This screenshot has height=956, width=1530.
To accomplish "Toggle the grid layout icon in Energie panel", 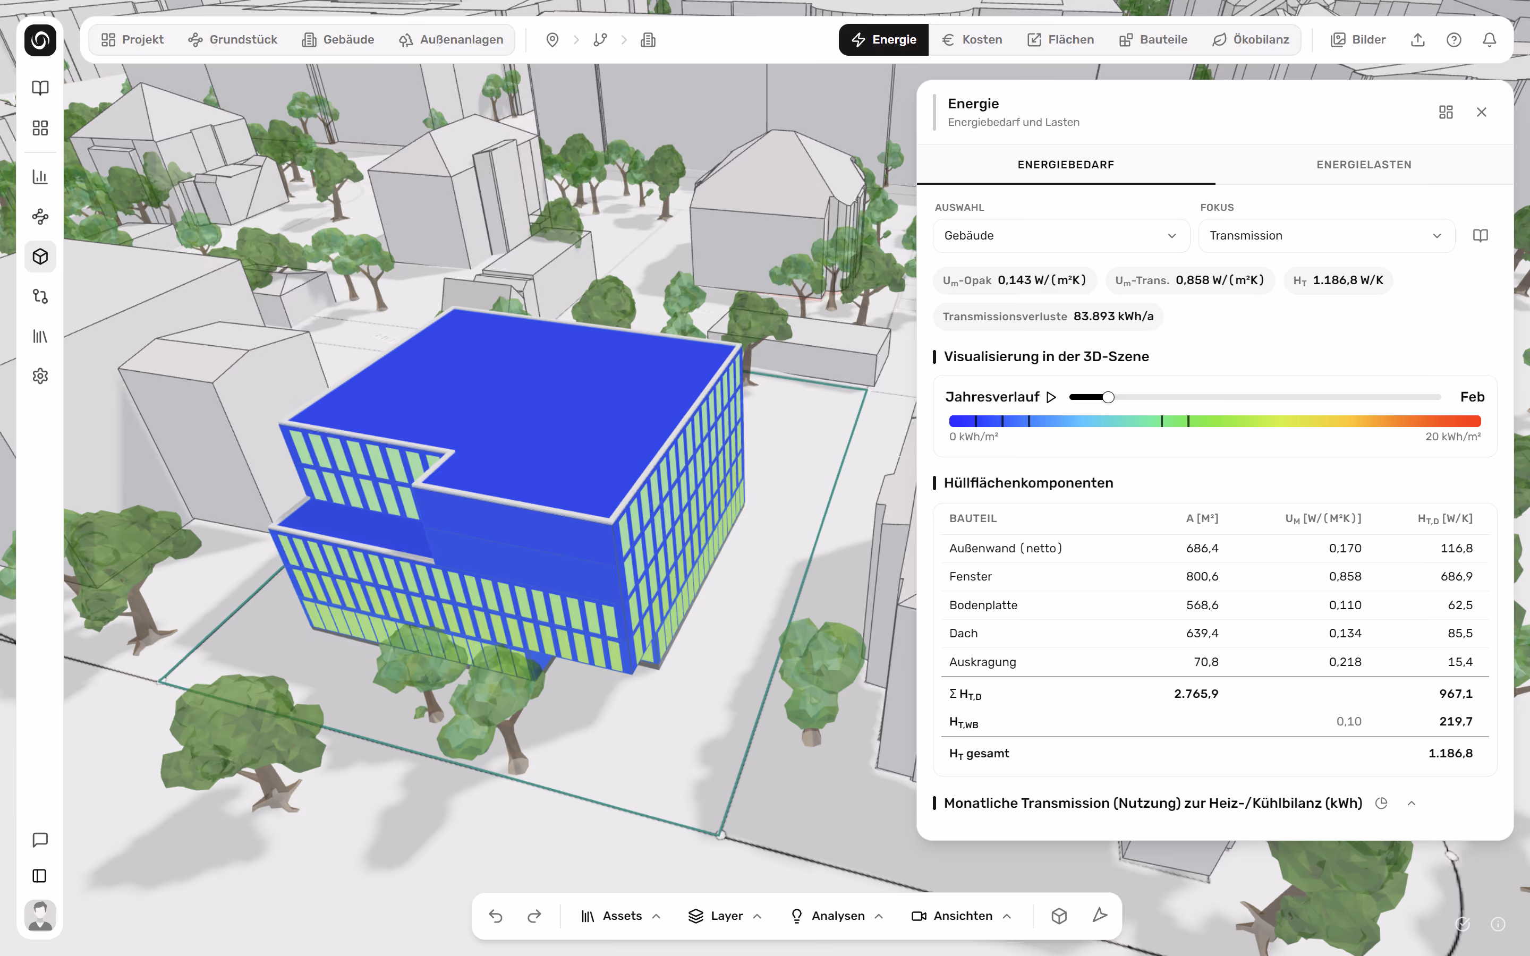I will (1446, 112).
